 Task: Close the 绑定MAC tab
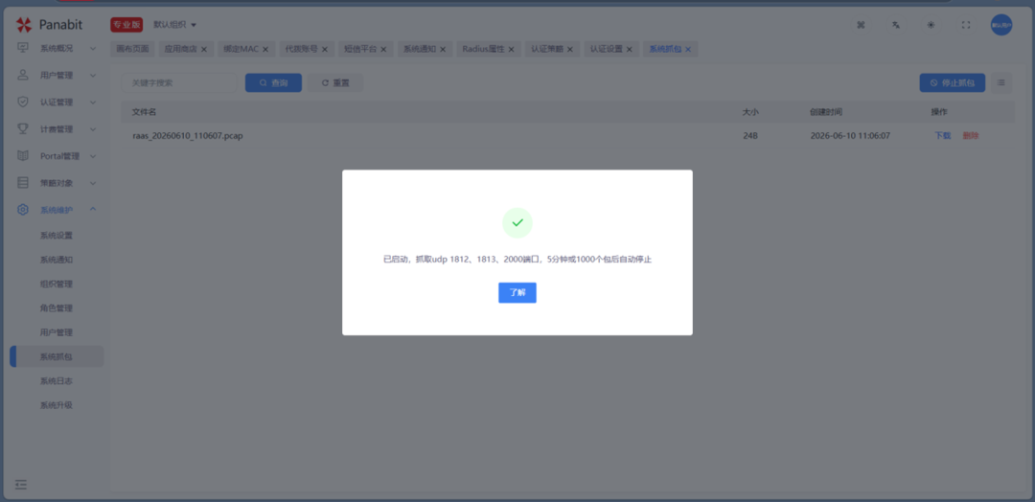click(265, 50)
